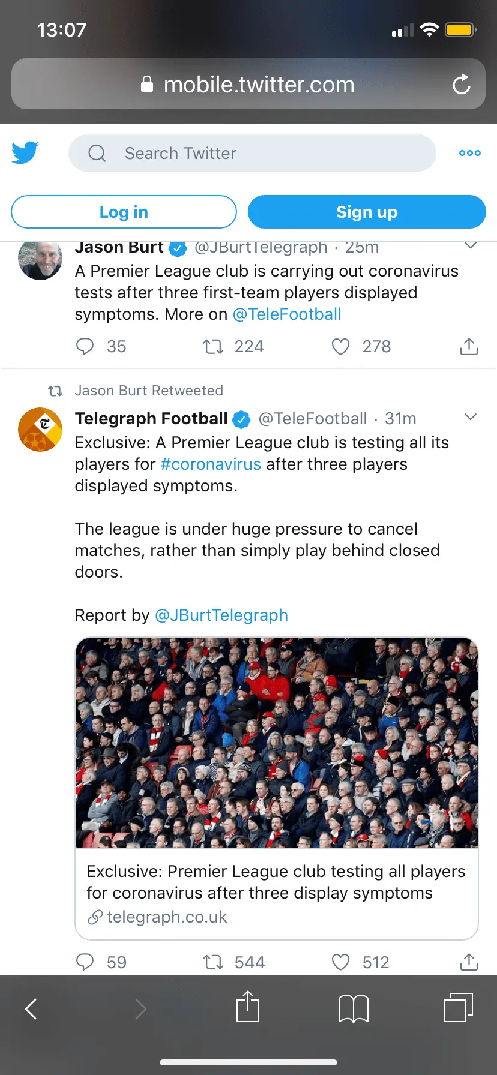The height and width of the screenshot is (1075, 497).
Task: Retweet Jason Burt's coronavirus tests tweet
Action: 213,346
